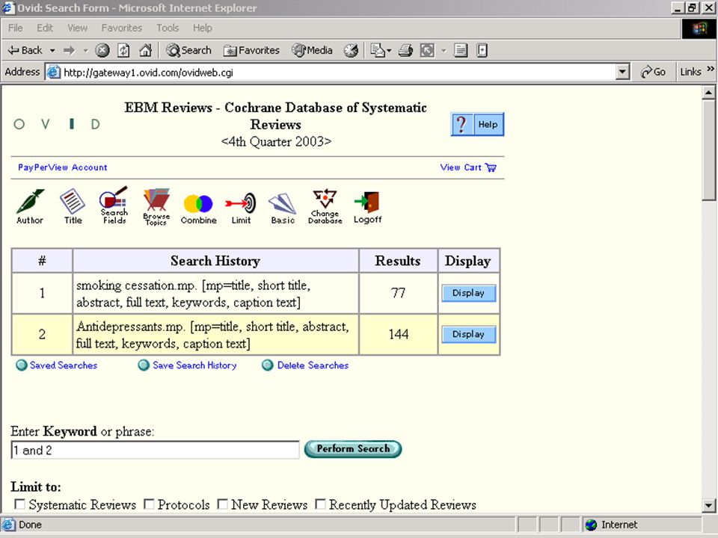Click the Full Screen toolbar icon
718x538 pixels.
click(x=427, y=50)
